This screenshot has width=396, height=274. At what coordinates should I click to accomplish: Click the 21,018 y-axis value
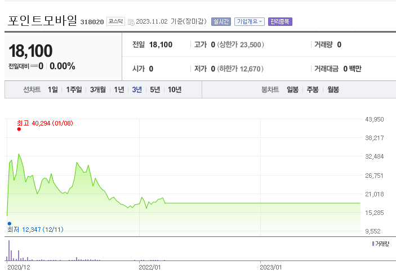375,194
